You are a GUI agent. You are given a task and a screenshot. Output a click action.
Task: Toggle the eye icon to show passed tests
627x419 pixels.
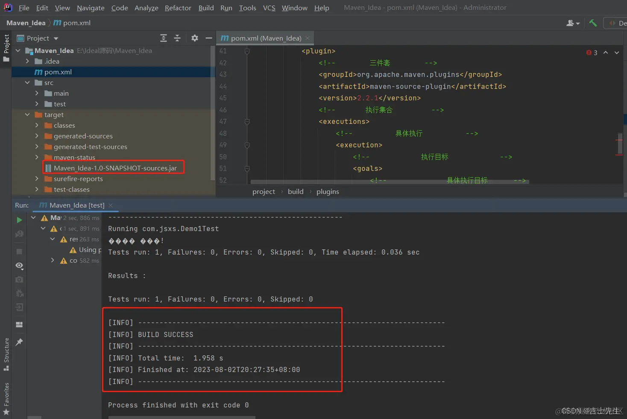[x=19, y=266]
